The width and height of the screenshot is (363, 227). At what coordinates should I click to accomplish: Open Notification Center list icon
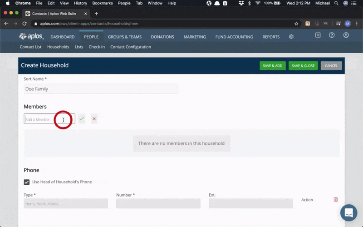point(354,3)
